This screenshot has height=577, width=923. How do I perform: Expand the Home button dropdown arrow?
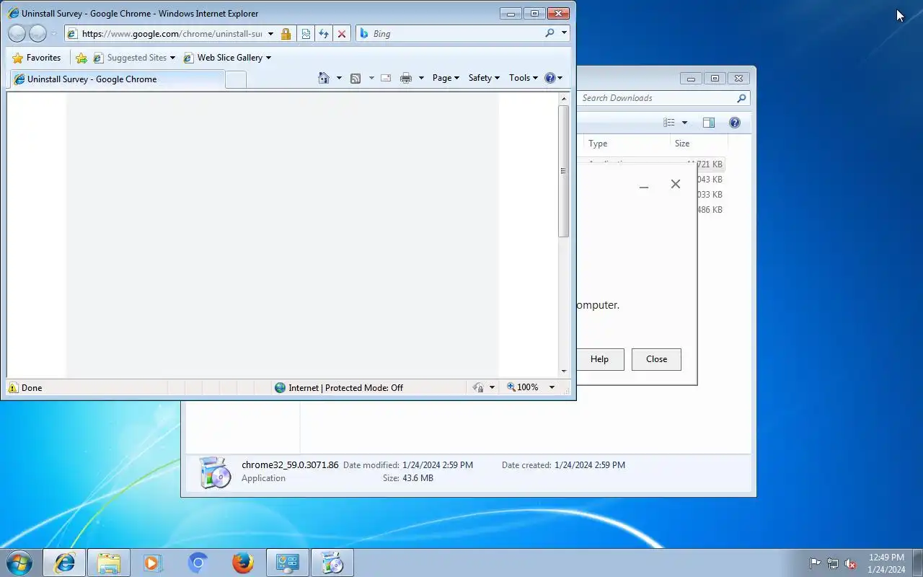[x=339, y=78]
